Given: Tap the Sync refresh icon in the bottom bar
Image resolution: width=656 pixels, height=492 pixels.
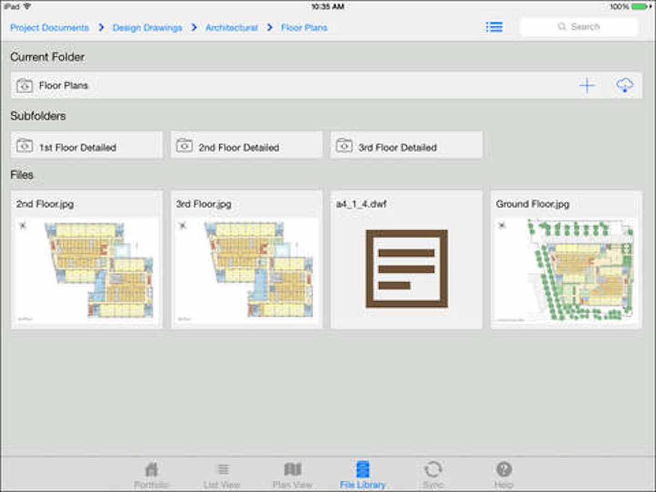Looking at the screenshot, I should [433, 469].
